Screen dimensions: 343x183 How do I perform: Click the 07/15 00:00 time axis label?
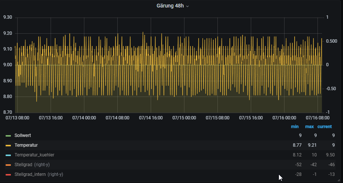pyautogui.click(x=184, y=118)
